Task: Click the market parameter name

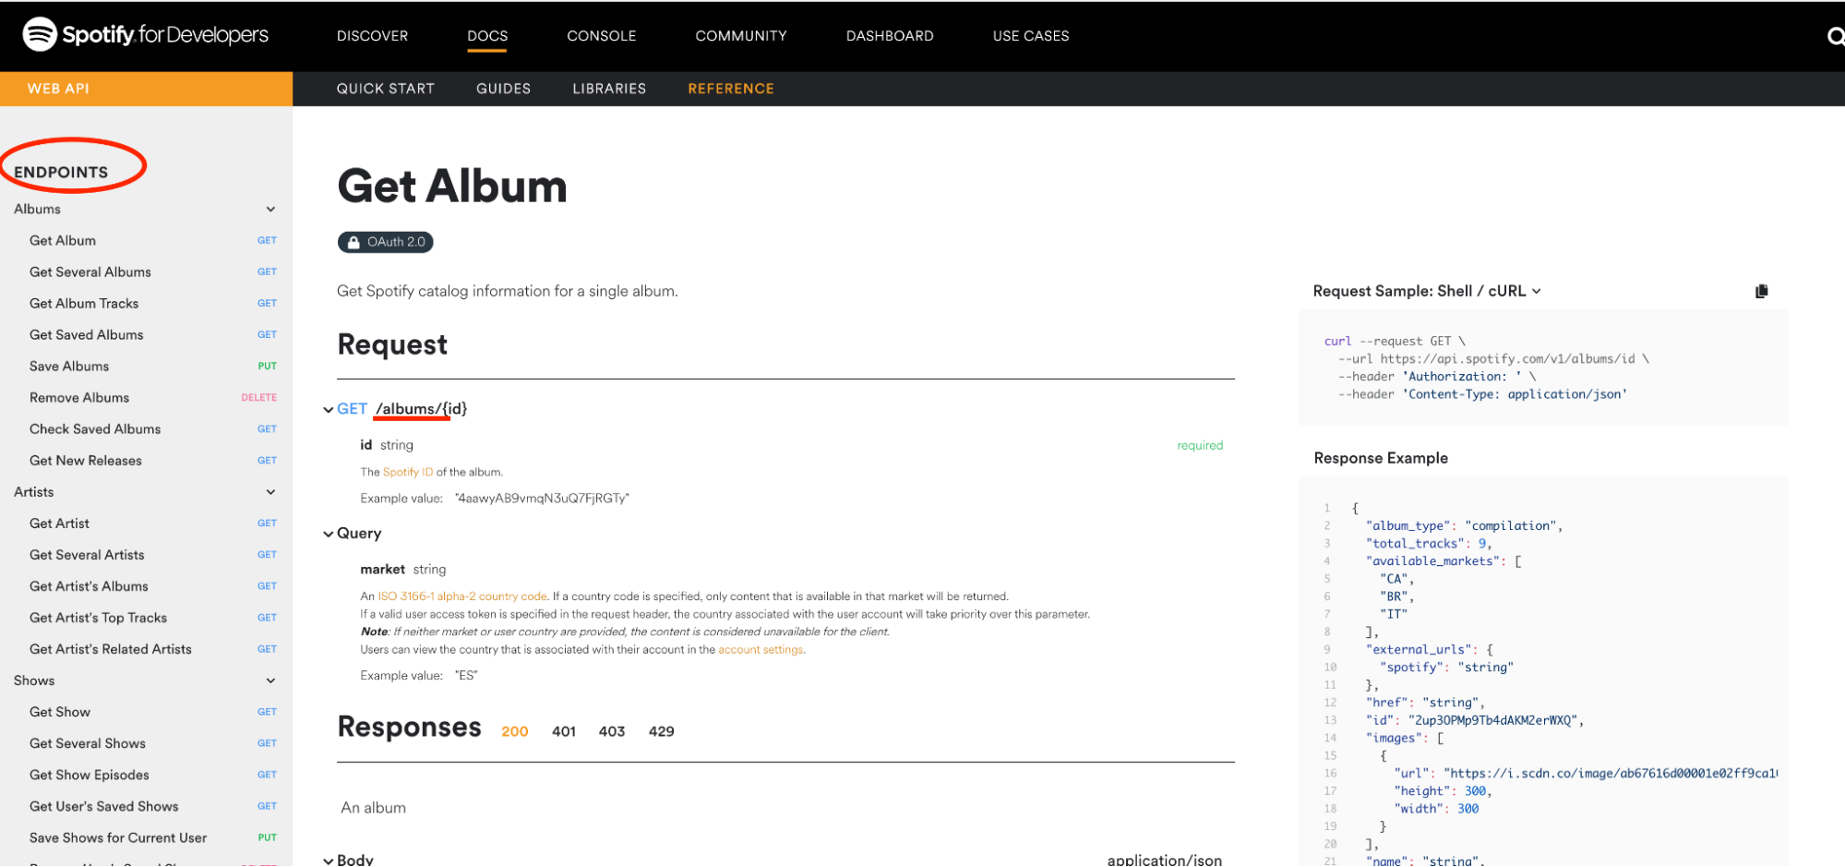Action: point(382,570)
